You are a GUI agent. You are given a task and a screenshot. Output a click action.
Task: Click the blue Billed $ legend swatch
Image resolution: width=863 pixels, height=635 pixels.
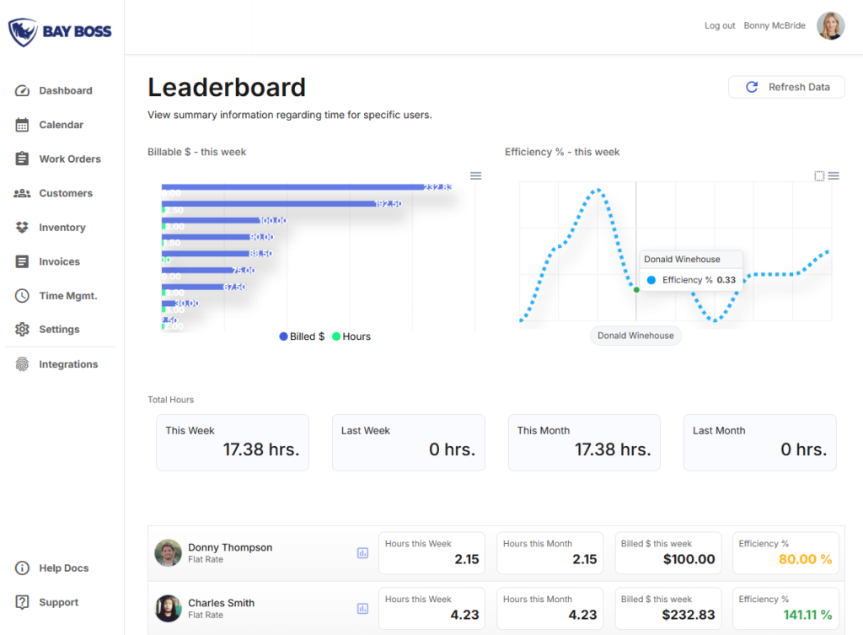(x=283, y=336)
